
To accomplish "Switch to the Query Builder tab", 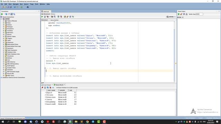I will click(55, 20).
